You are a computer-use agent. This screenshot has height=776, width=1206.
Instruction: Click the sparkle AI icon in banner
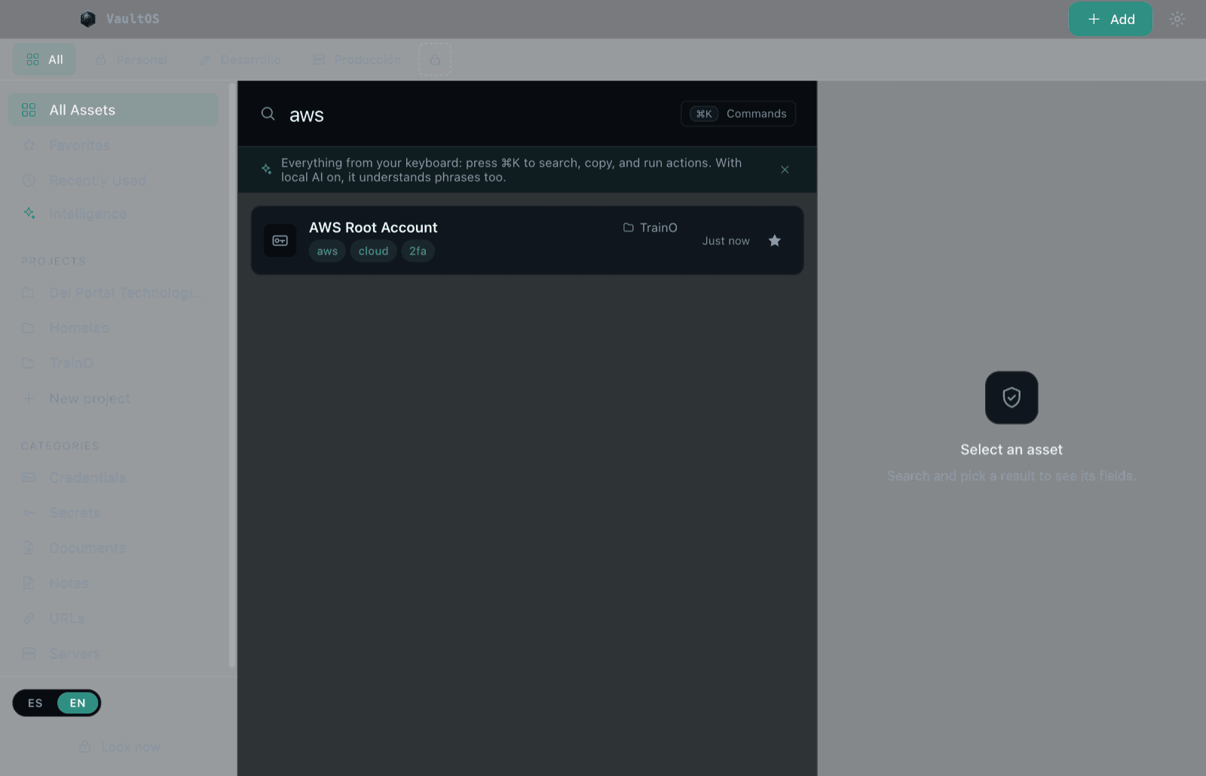pos(267,169)
